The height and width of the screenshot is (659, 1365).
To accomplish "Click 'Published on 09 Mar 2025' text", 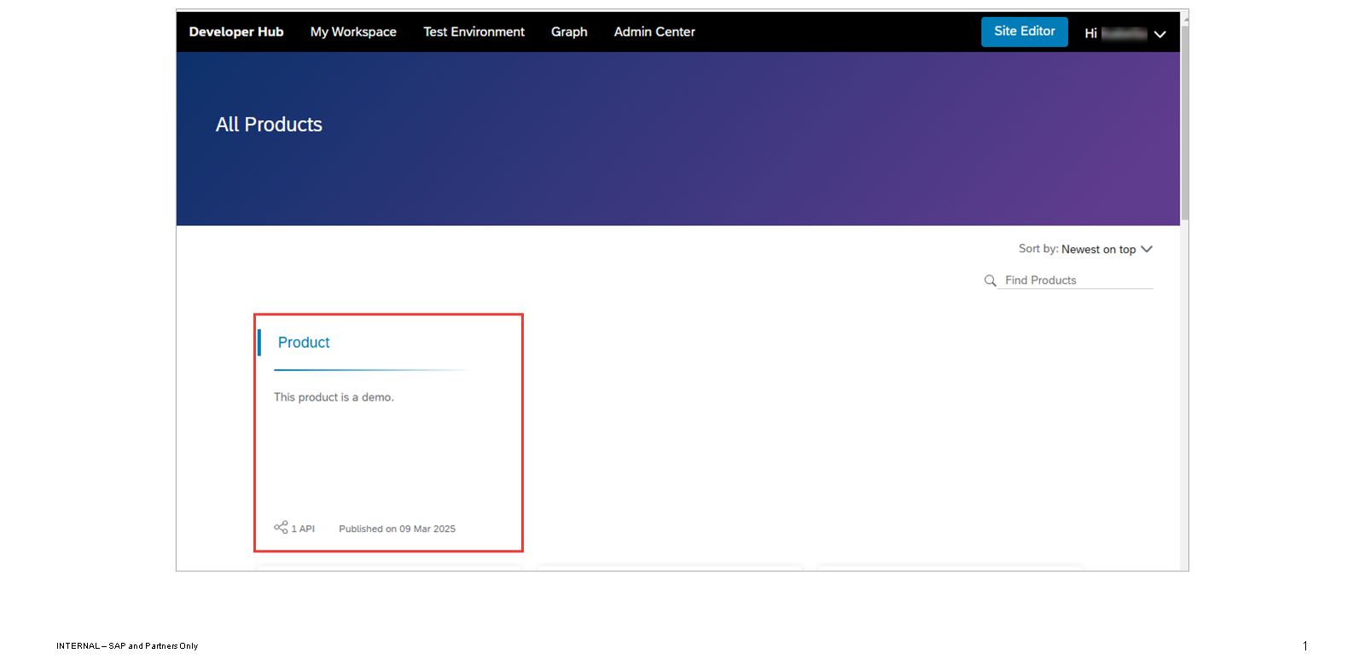I will (397, 529).
